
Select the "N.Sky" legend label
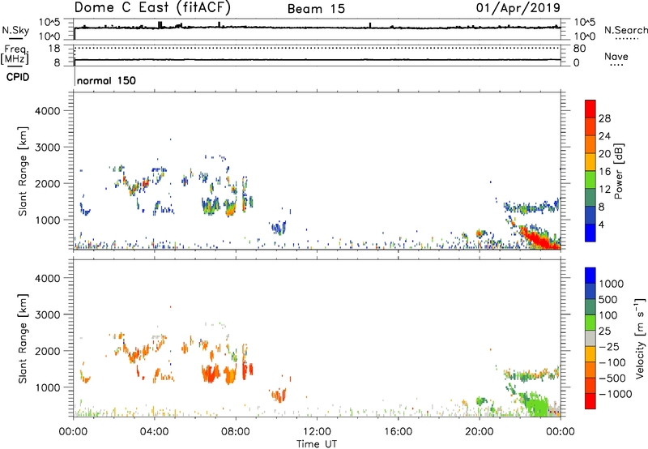click(15, 30)
